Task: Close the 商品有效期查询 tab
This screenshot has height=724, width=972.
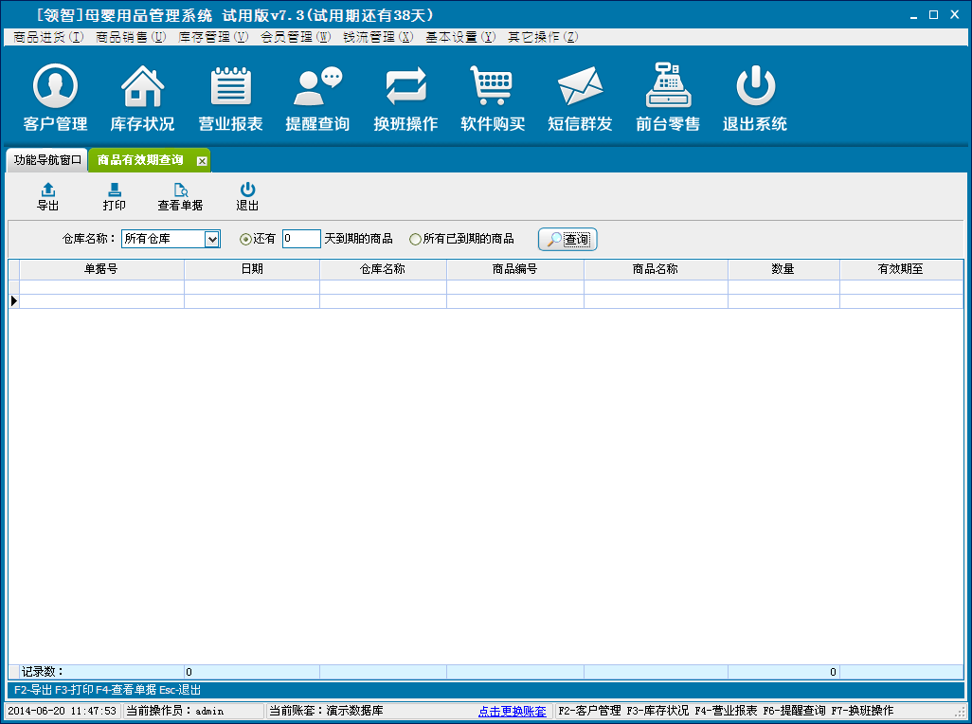Action: [x=202, y=161]
